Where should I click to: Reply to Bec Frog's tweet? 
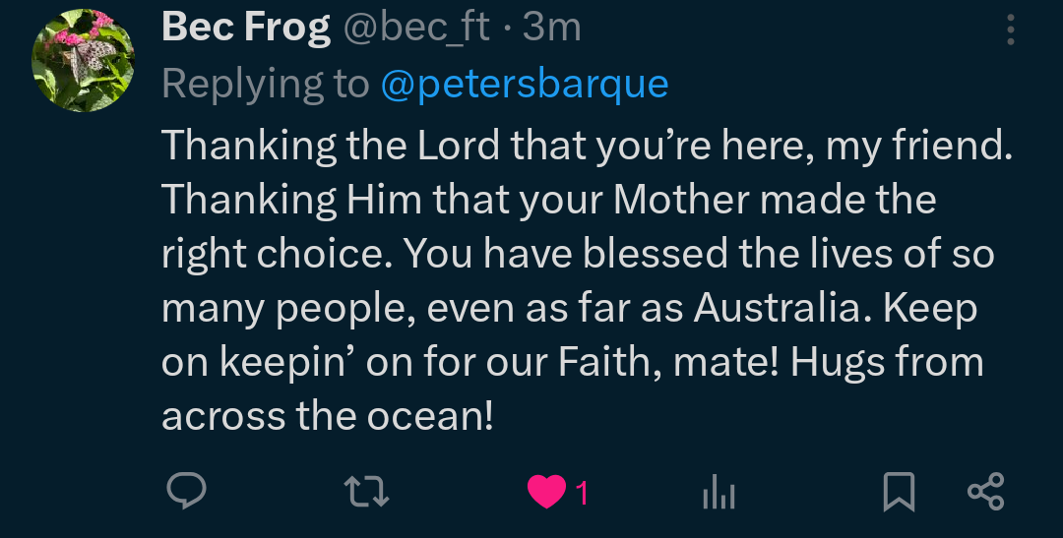(185, 491)
